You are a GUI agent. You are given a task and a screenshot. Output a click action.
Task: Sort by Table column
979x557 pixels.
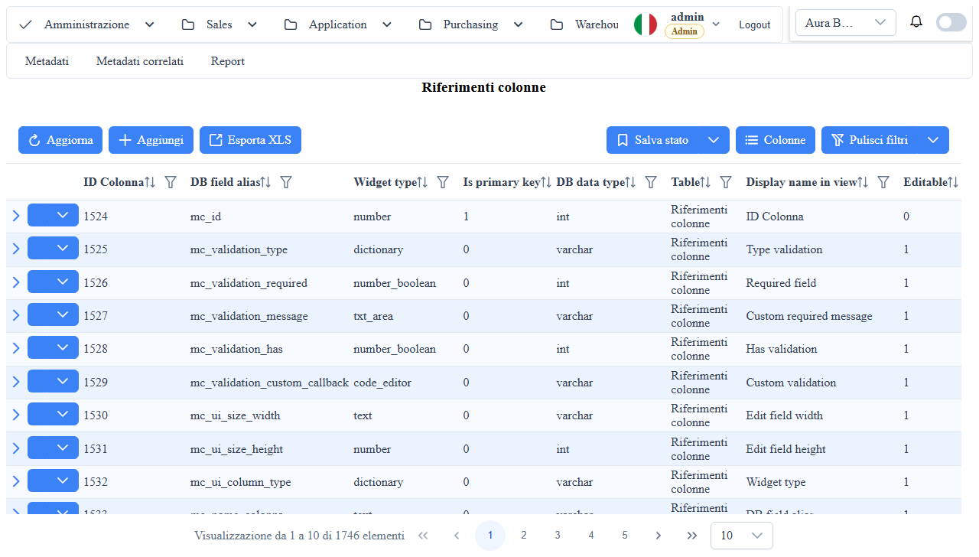pos(705,182)
